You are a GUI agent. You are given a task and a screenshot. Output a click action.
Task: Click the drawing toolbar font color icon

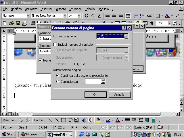[118, 120]
